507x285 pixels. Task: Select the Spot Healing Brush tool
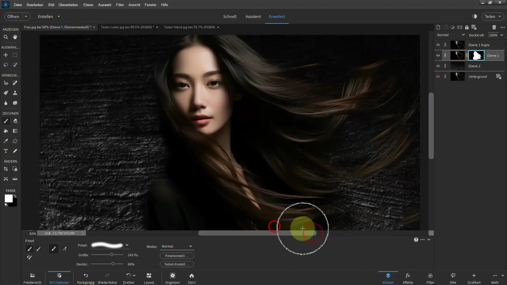15,83
